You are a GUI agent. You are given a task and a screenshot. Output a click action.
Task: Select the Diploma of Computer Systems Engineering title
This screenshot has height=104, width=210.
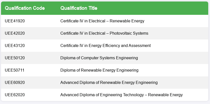tap(99, 58)
